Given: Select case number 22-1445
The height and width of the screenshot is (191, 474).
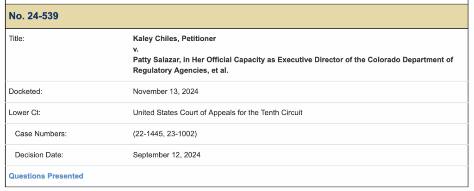Looking at the screenshot, I should 148,134.
